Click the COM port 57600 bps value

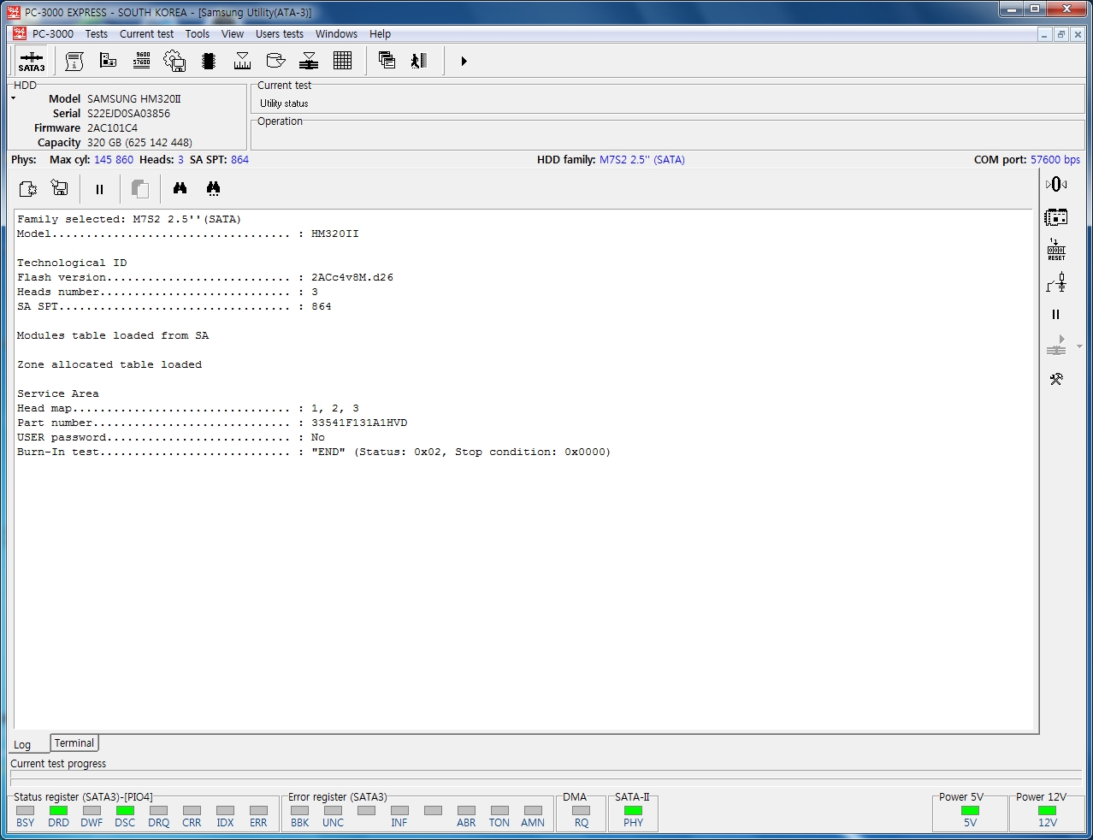click(x=1055, y=160)
